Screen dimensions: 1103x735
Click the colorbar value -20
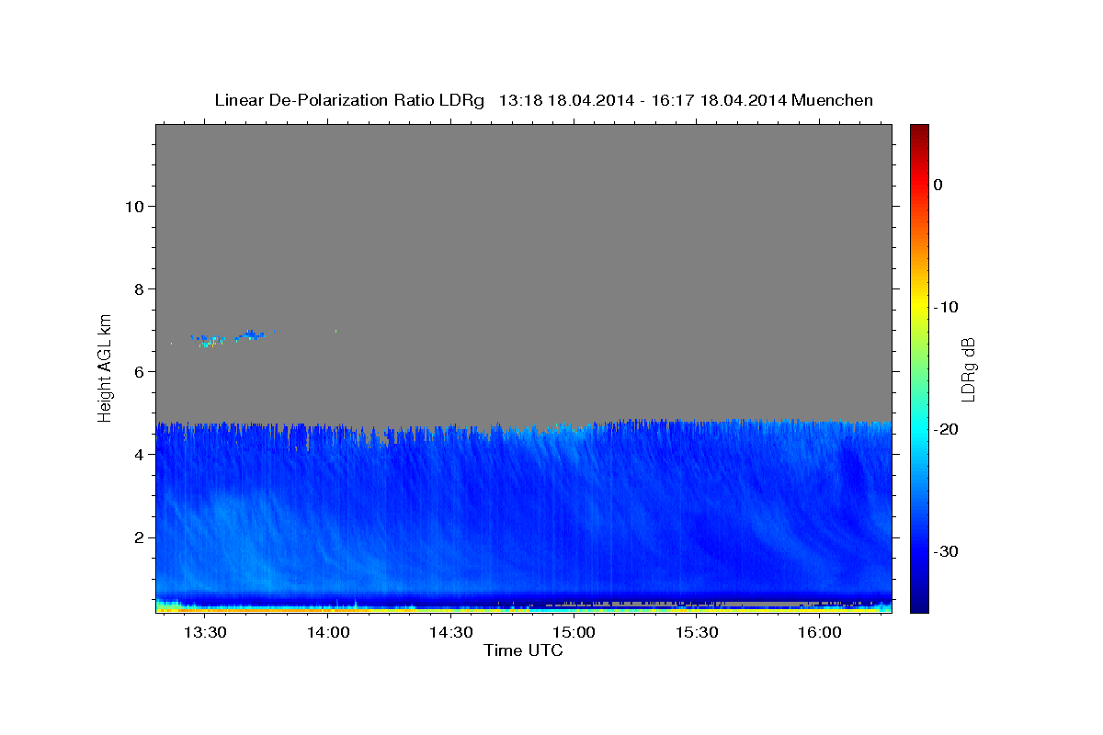pyautogui.click(x=947, y=429)
